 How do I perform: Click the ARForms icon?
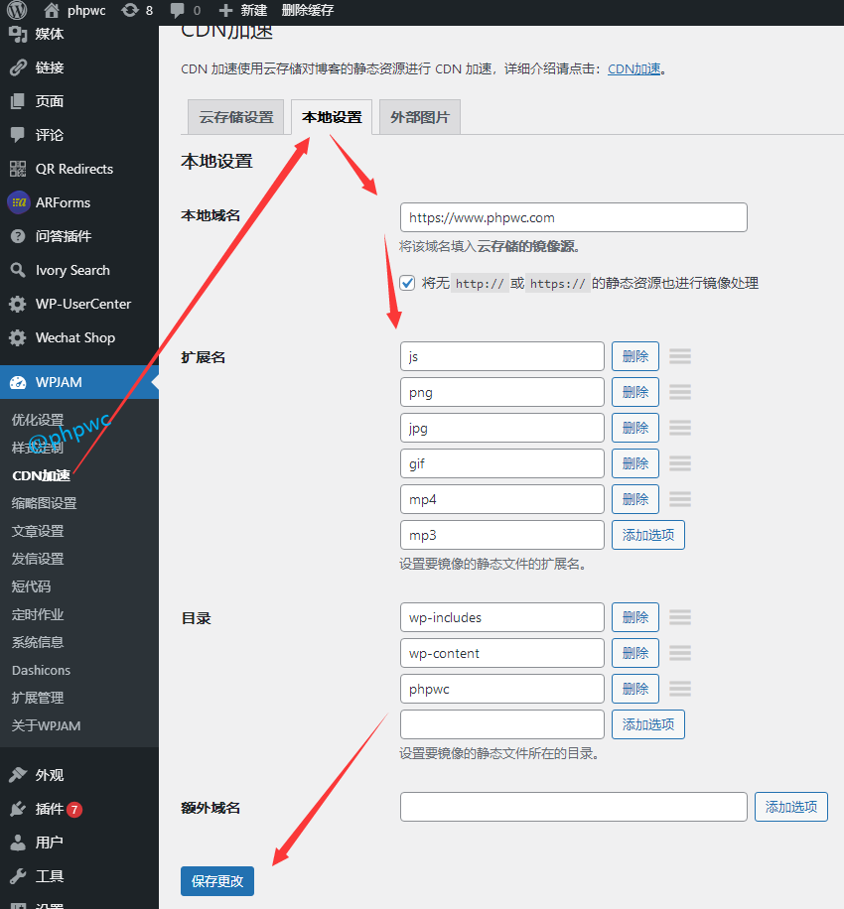19,202
